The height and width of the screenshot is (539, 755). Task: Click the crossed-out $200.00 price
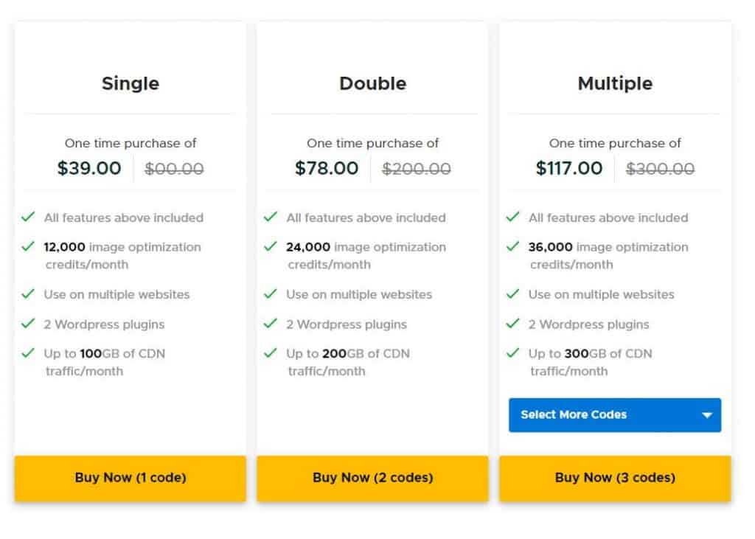pos(416,169)
